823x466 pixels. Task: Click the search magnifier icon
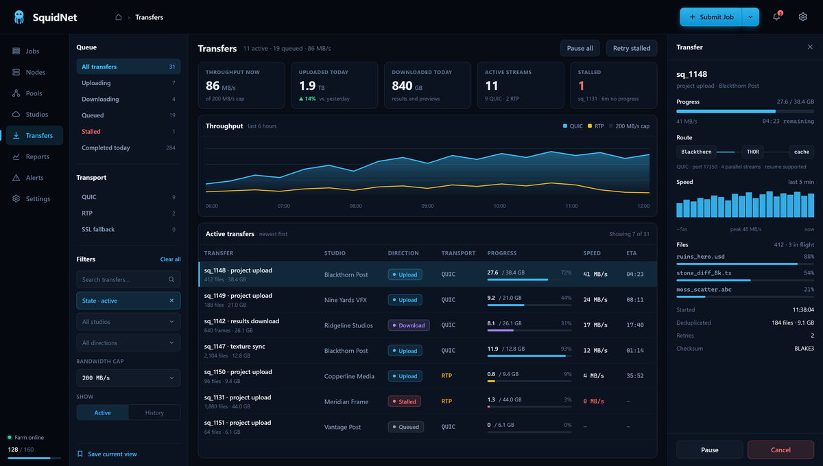(171, 279)
